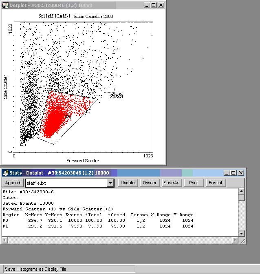This screenshot has width=260, height=274.
Task: Click the Stats window system icon
Action: click(6, 173)
